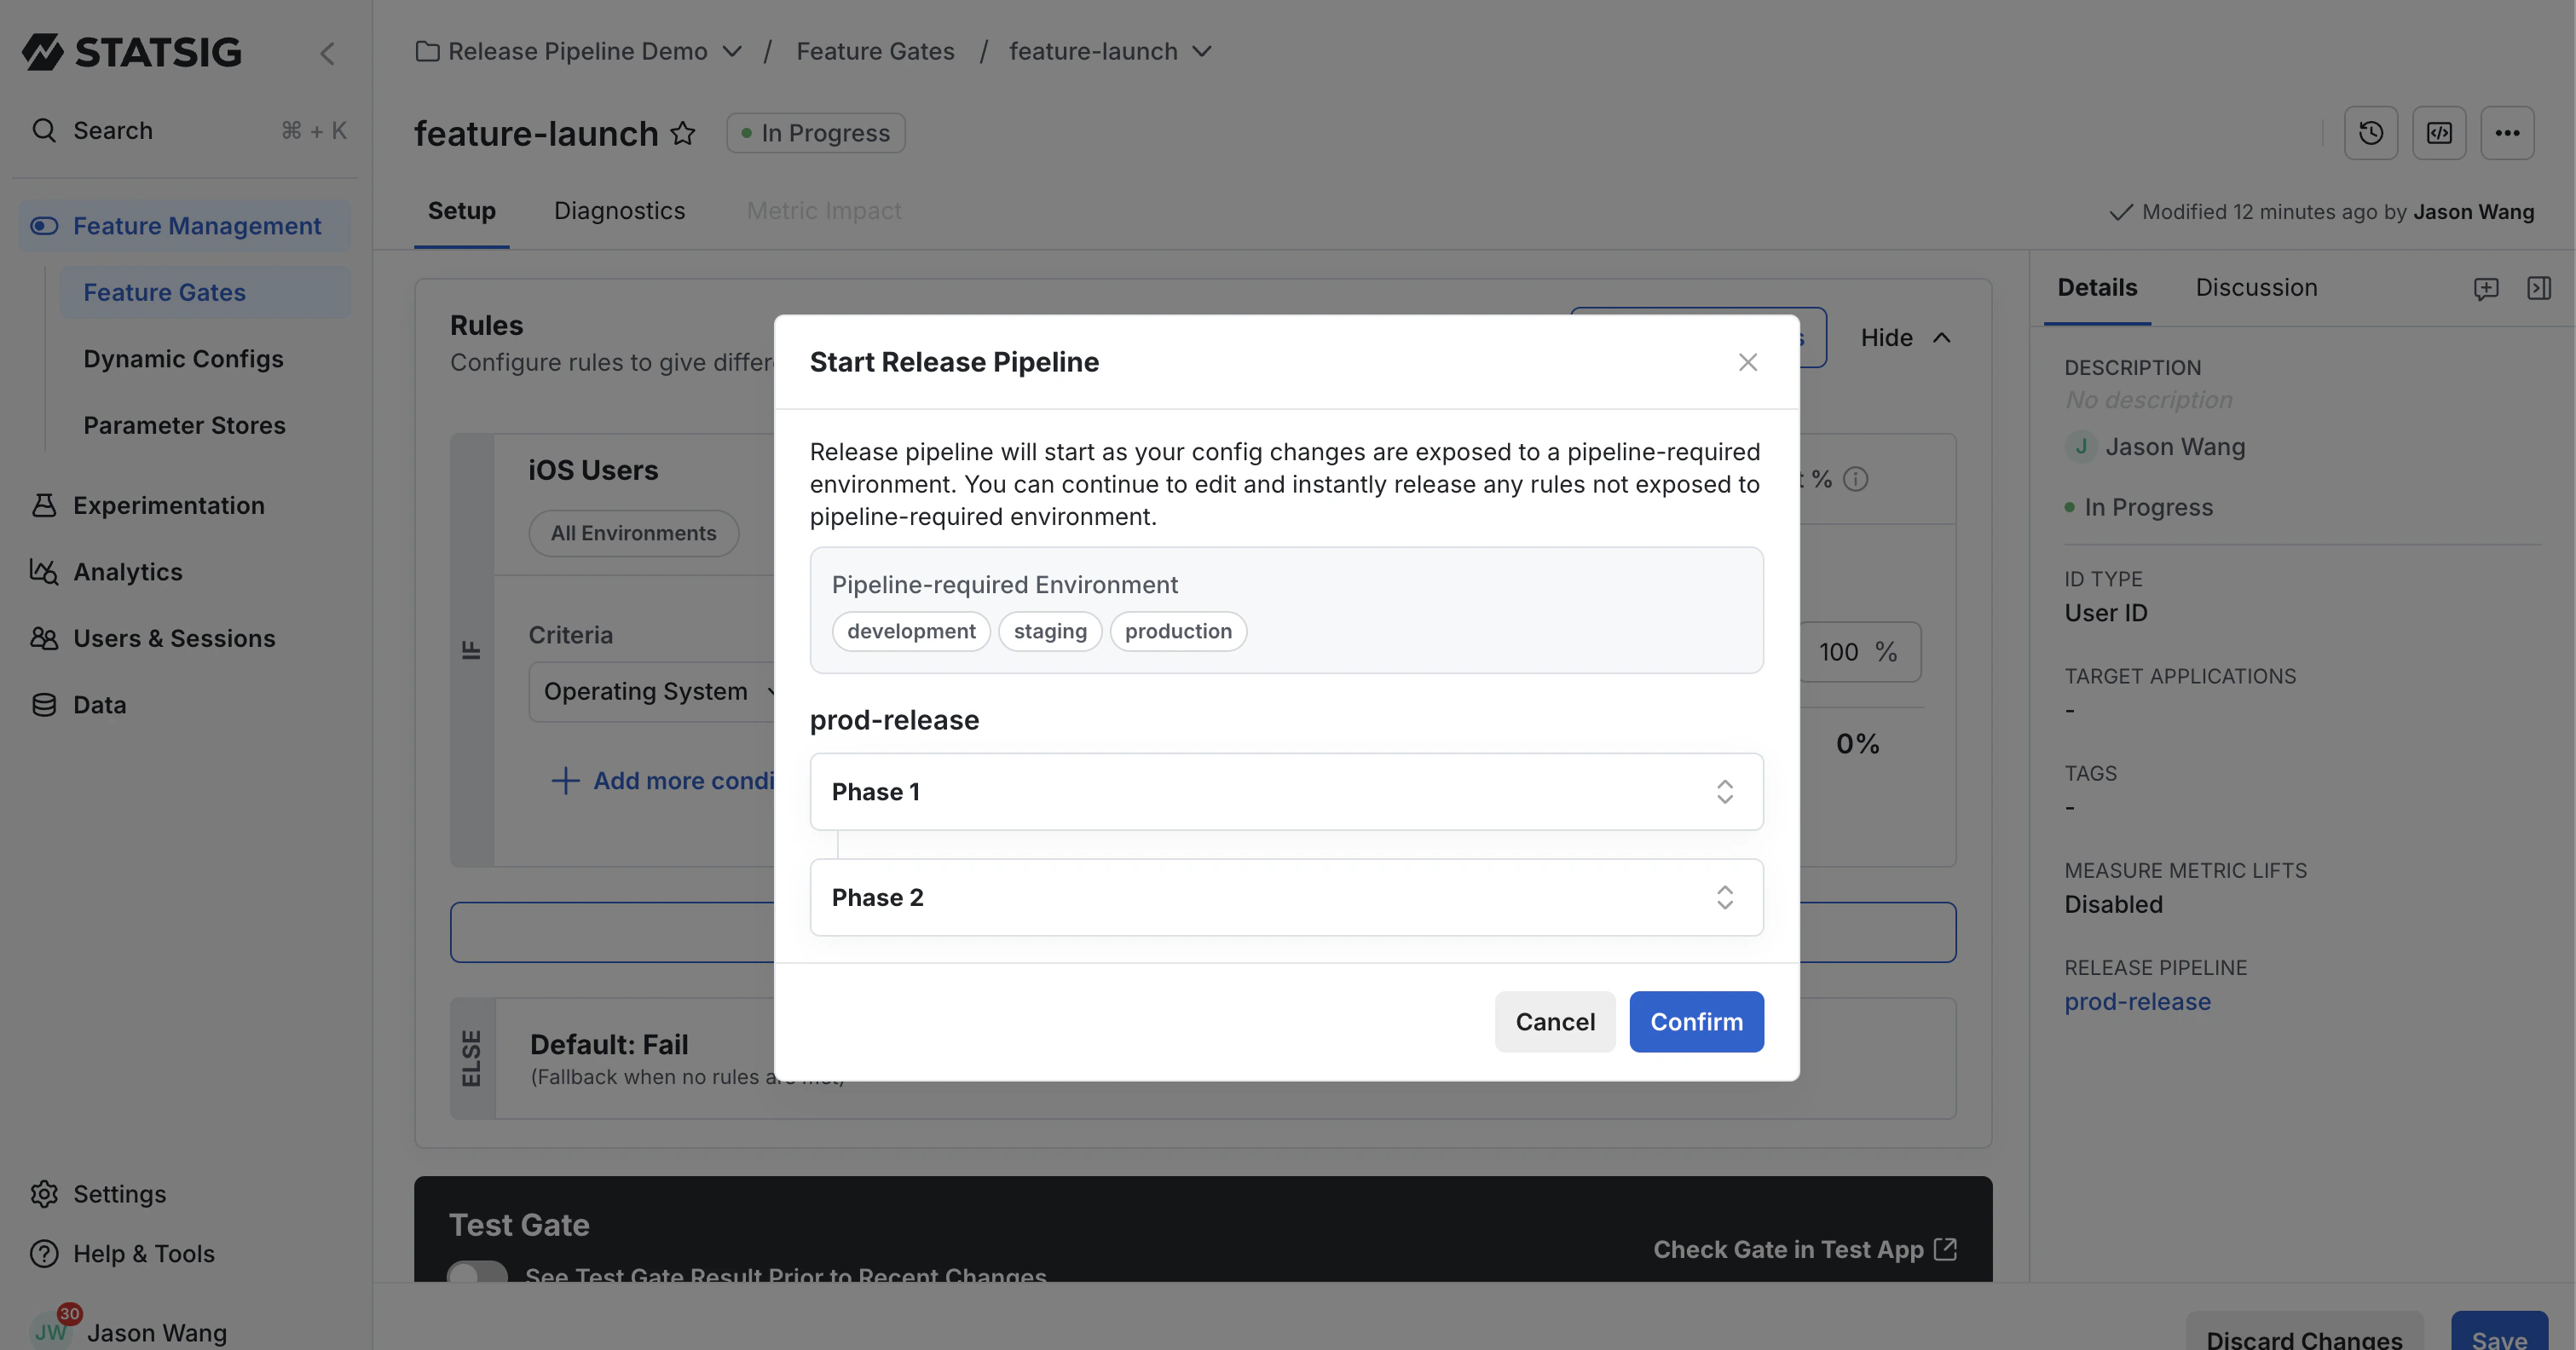Select Analytics in the left sidebar
Screen dimensions: 2576x1350
127,571
